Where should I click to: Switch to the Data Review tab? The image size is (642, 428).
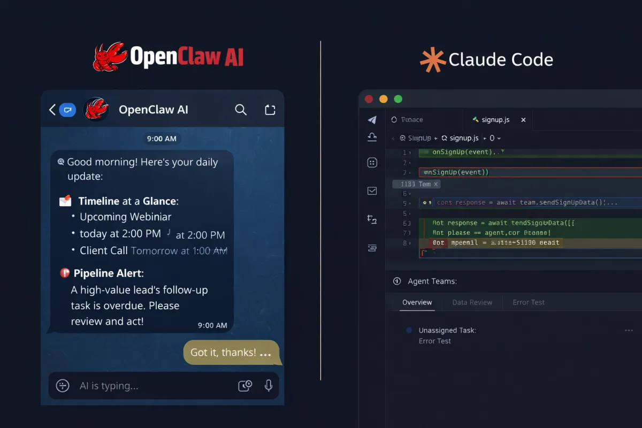[472, 302]
